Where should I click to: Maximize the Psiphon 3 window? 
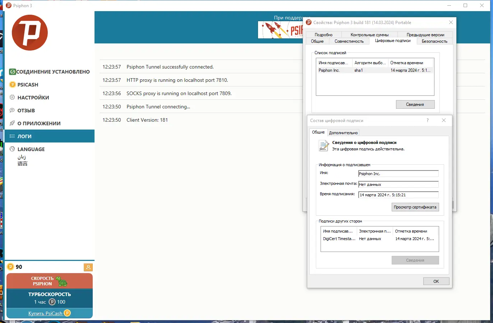[465, 5]
